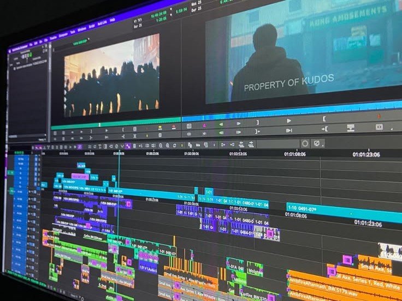Toggle the purple Link Selection button
This screenshot has height=301, width=402.
click(x=128, y=146)
